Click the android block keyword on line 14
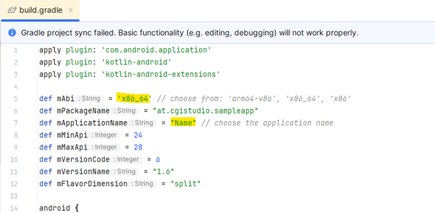 (55, 208)
